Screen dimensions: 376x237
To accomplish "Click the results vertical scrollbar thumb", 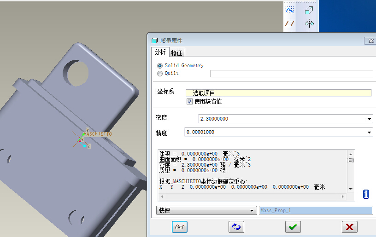I will point(351,160).
